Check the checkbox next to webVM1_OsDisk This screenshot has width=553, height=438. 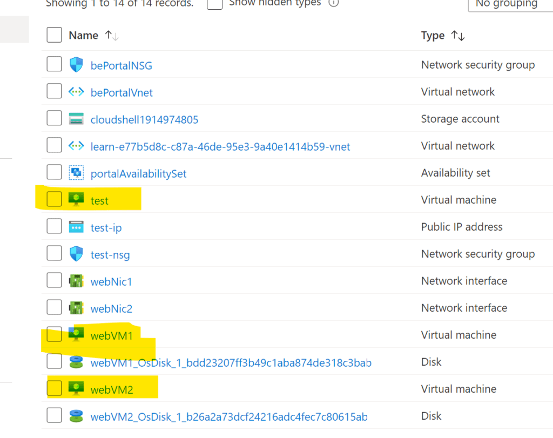click(54, 362)
